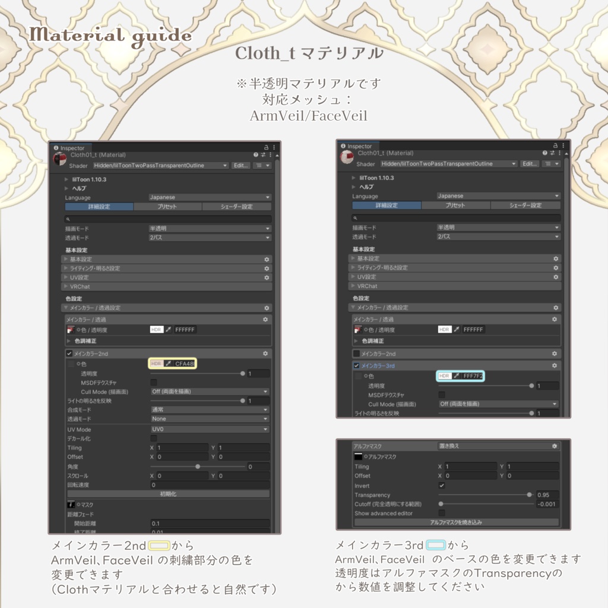608x608 pixels.
Task: Open gear icon for アルファマスク section
Action: pyautogui.click(x=555, y=446)
